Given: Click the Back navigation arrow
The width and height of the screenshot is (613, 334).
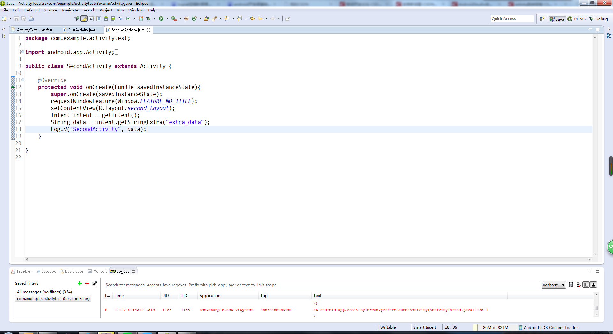Looking at the screenshot, I should click(260, 19).
